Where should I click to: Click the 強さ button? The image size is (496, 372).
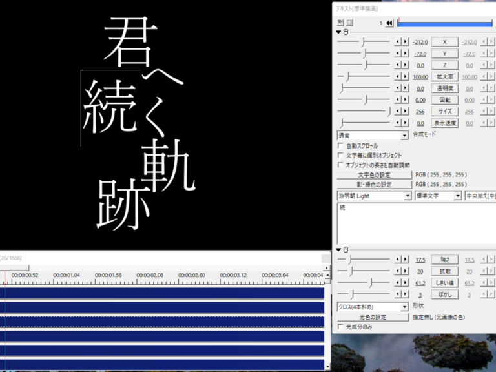[x=445, y=260]
